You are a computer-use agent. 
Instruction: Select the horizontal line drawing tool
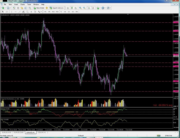(x=16, y=12)
